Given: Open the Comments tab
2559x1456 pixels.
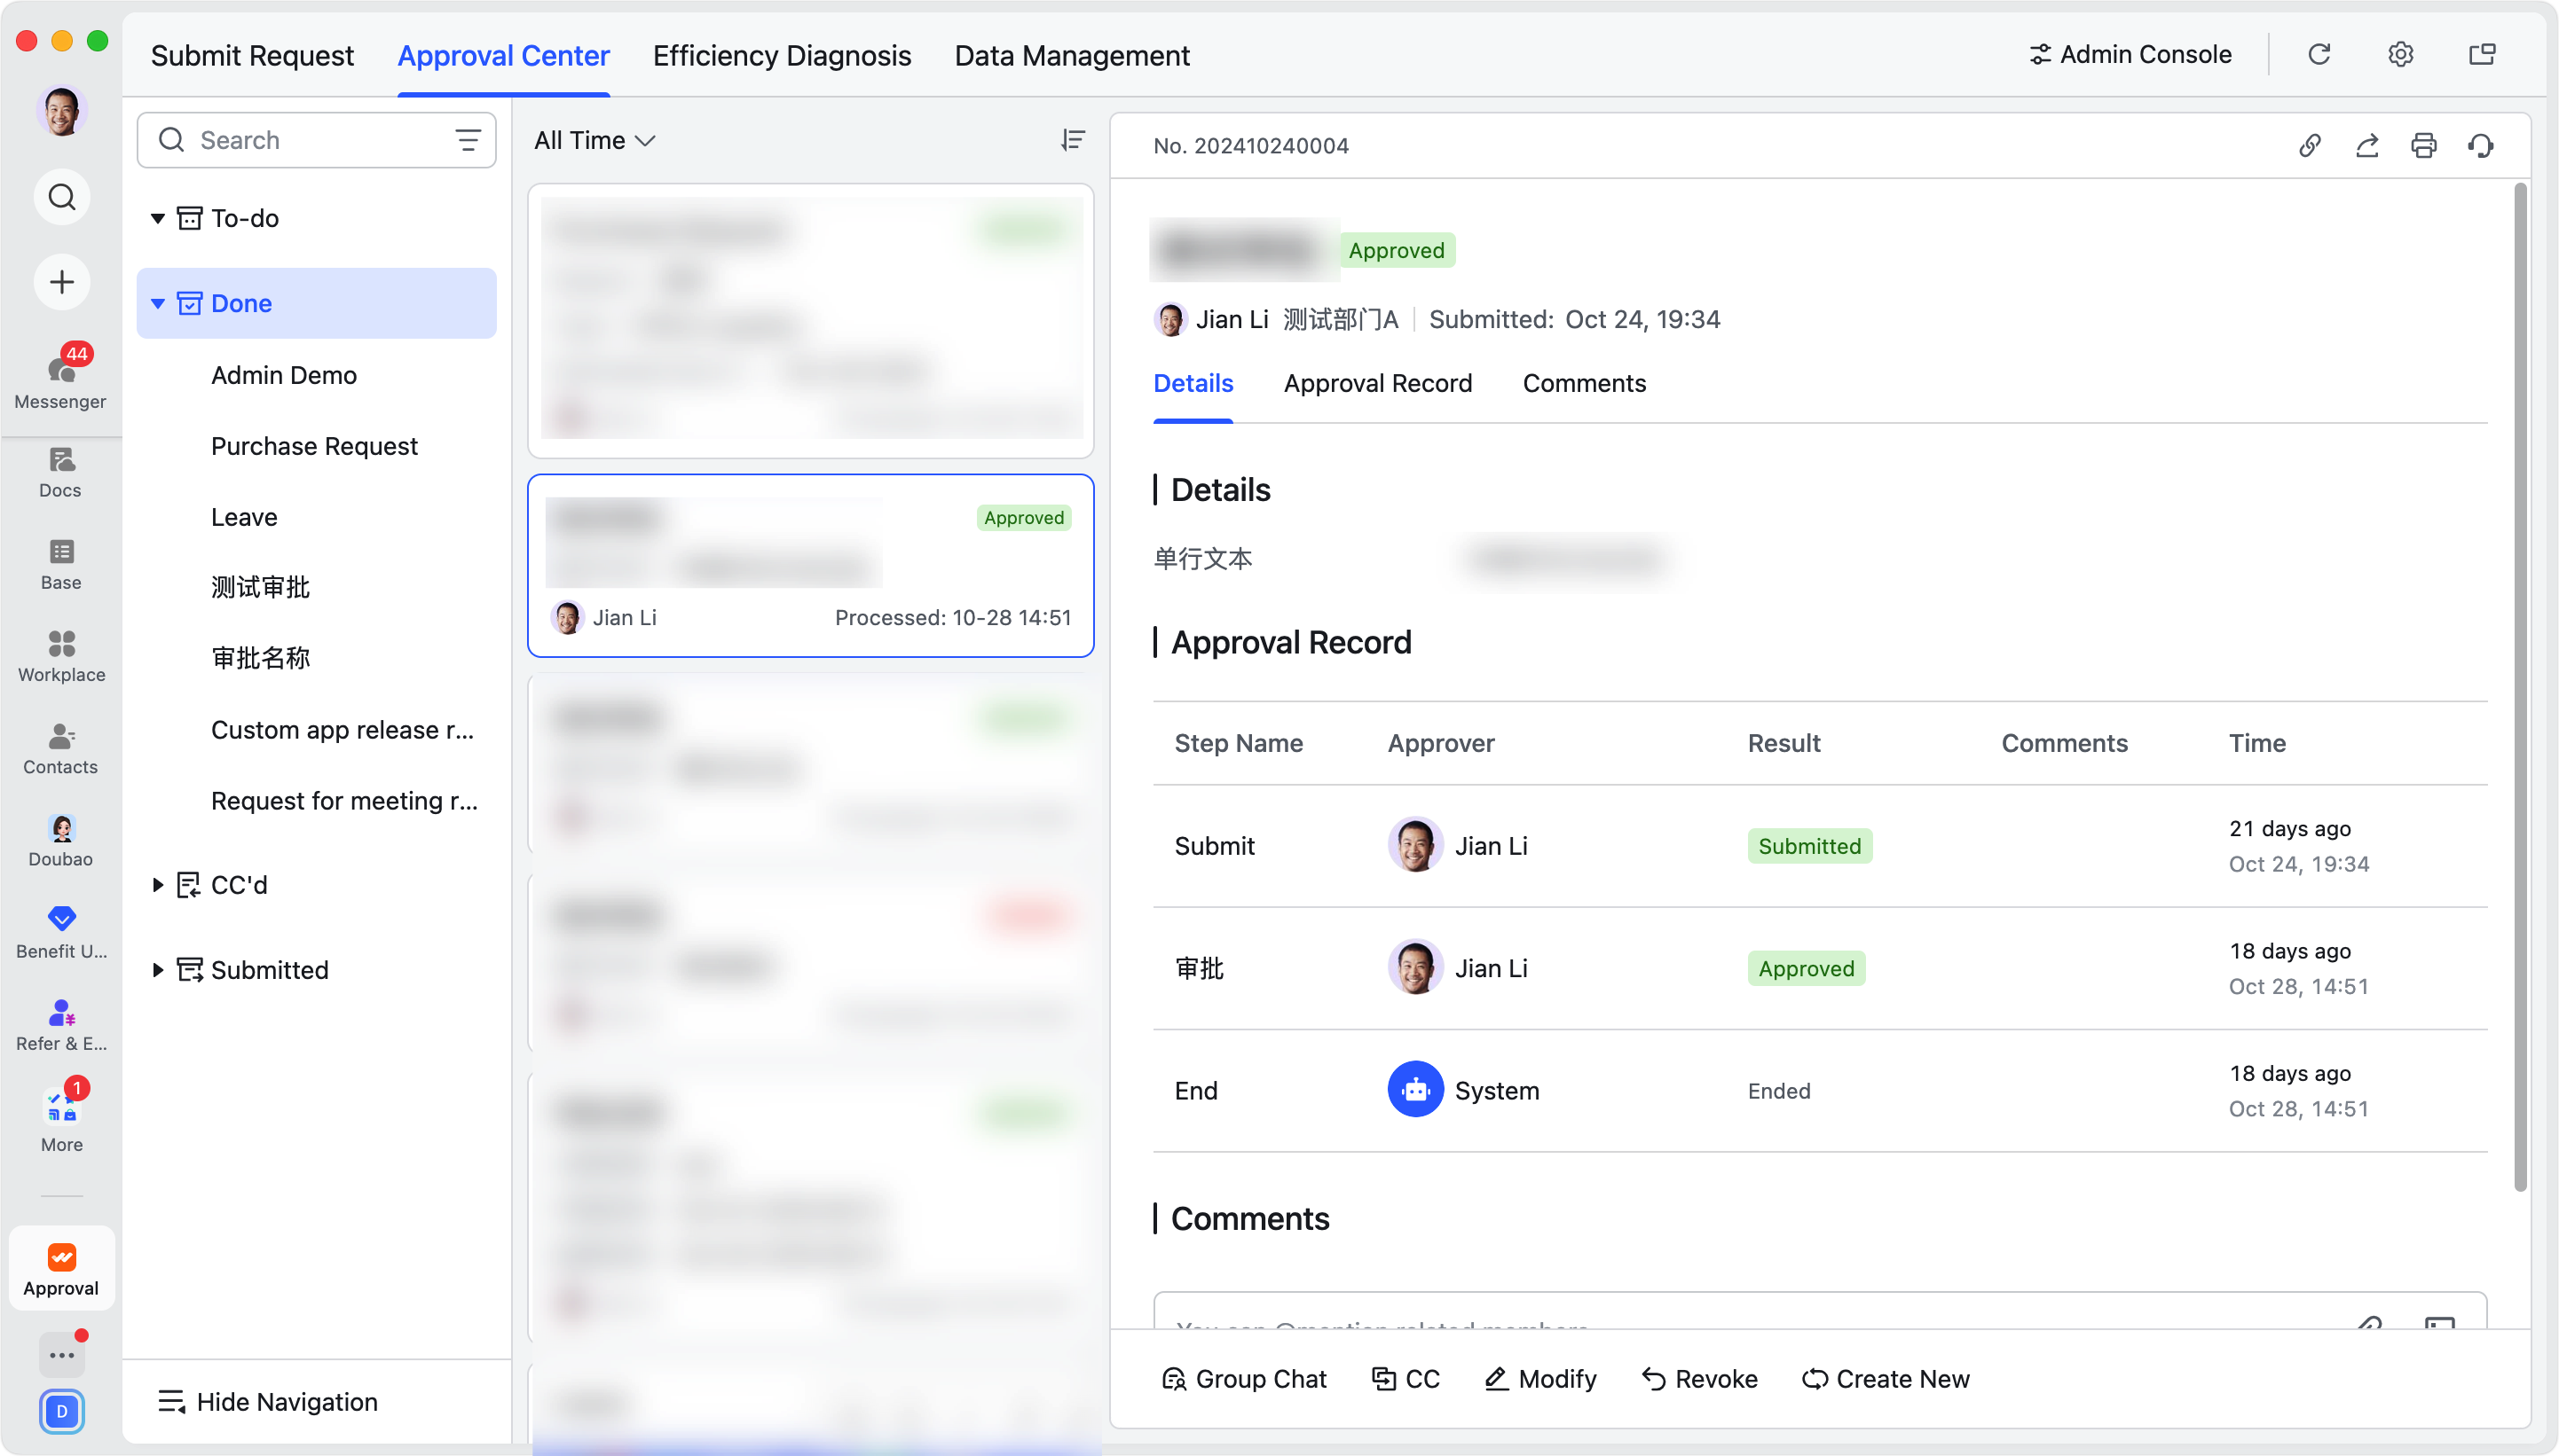Looking at the screenshot, I should [1584, 383].
